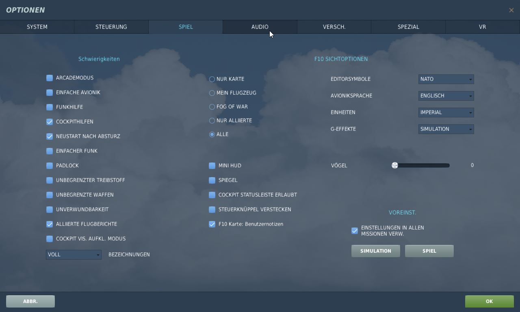The image size is (520, 312).
Task: Enable UNBEGRENZTER TREIBSTOFF
Action: pyautogui.click(x=50, y=180)
